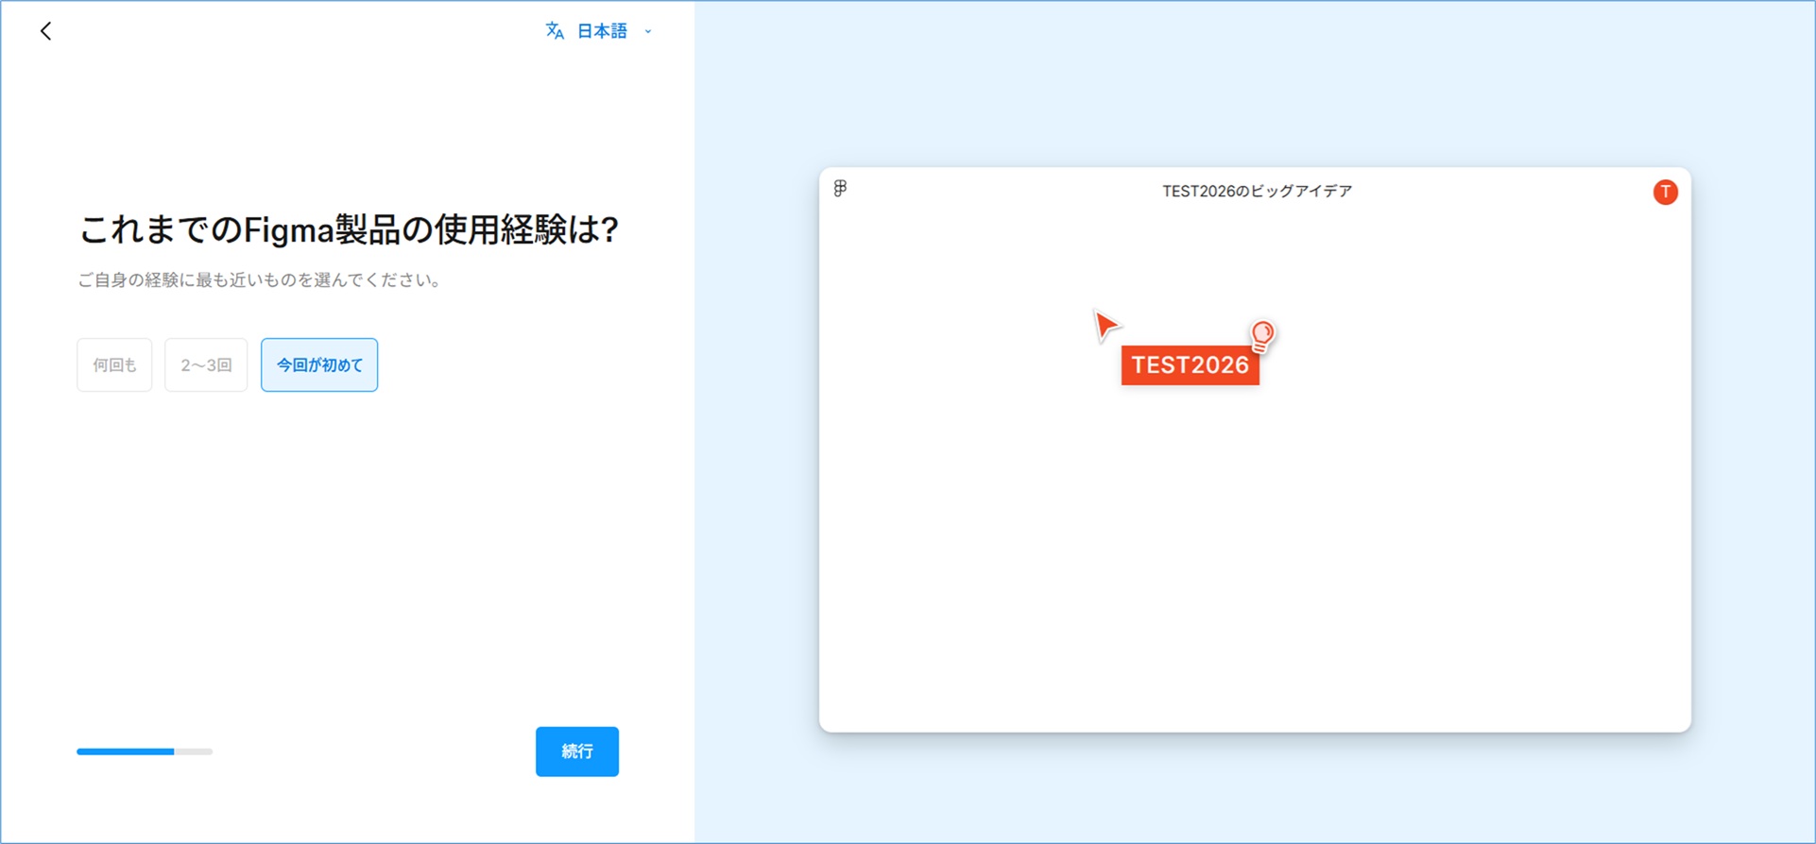
Task: Click the onboarding progress bar
Action: 145,751
